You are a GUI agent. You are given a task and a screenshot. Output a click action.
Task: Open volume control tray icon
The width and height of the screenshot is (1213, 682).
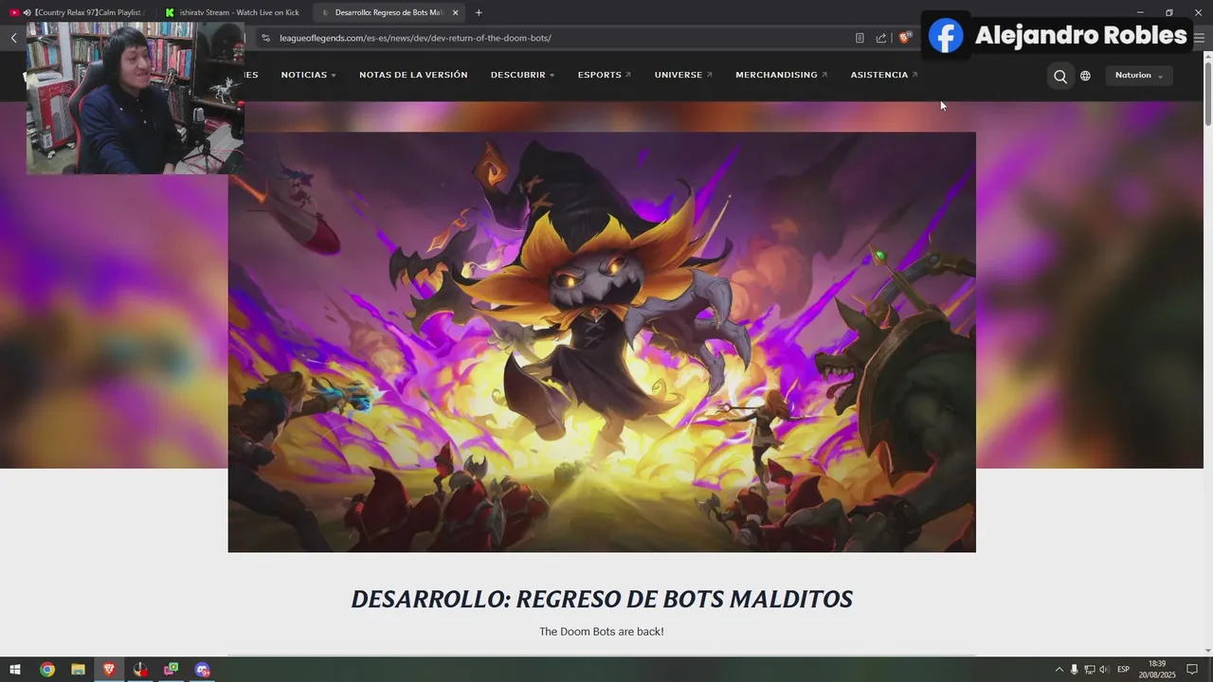pos(1104,670)
